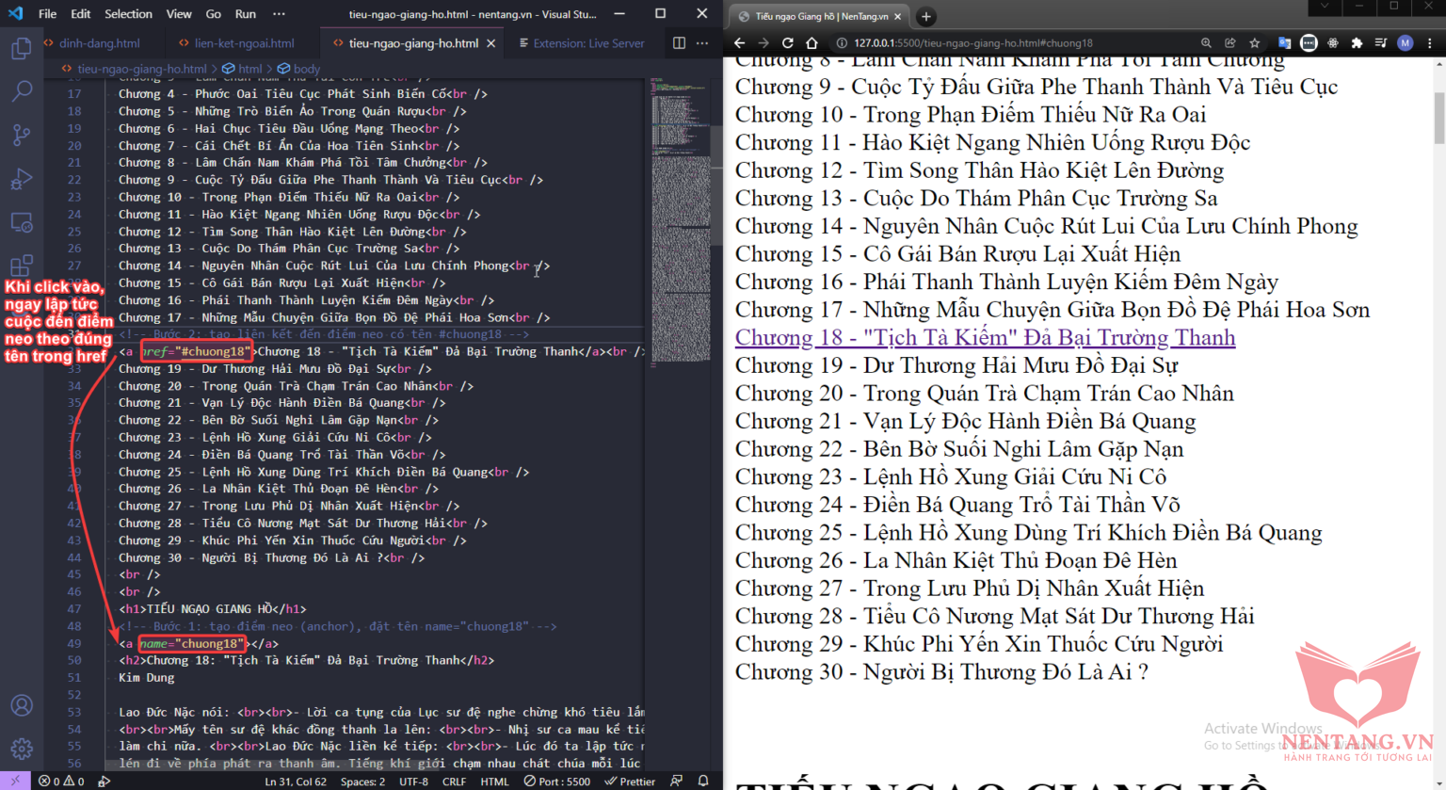Reload the browser page
Image resolution: width=1446 pixels, height=790 pixels.
click(x=787, y=43)
